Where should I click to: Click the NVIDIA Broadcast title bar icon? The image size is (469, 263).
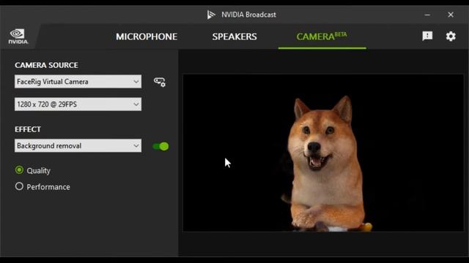click(211, 15)
